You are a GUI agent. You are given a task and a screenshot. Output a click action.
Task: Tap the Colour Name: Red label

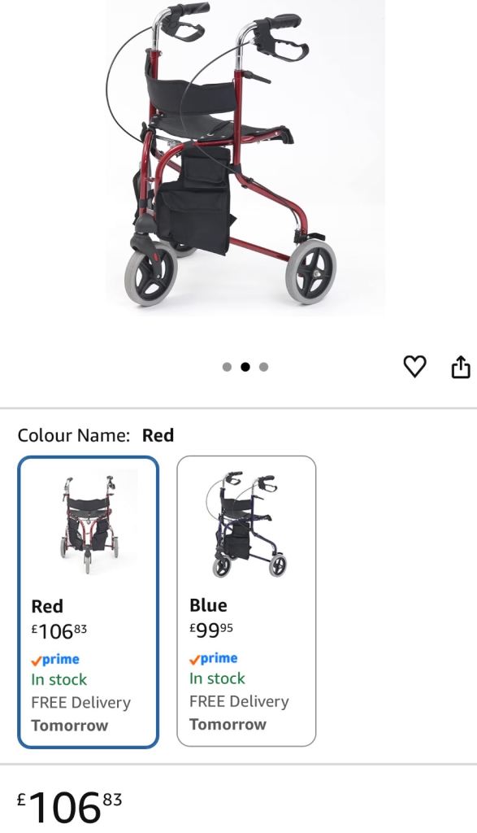[96, 436]
